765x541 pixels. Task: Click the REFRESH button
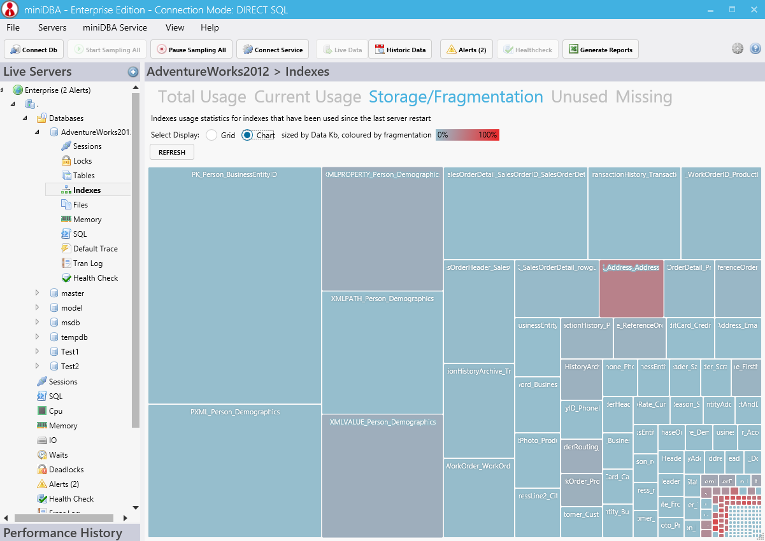[x=171, y=151]
